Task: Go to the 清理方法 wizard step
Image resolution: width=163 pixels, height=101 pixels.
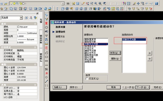Action: coord(60,36)
